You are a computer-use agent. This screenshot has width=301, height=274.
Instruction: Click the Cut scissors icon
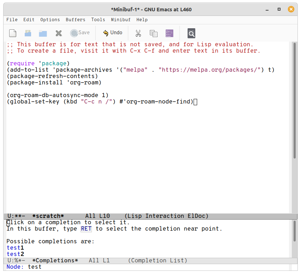tap(138, 33)
